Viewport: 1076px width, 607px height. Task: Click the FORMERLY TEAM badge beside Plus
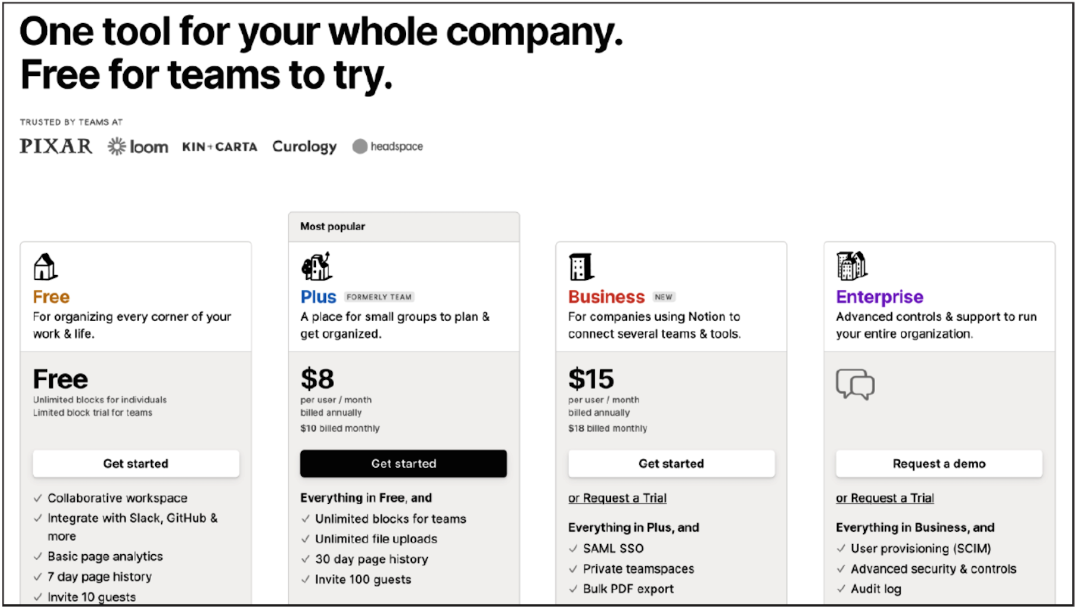click(x=379, y=297)
